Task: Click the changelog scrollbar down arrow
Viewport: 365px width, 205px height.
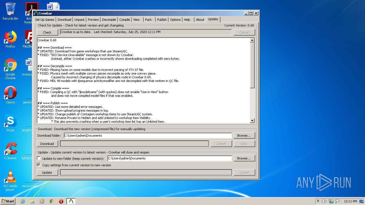Action: click(x=252, y=121)
